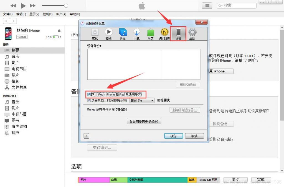
Task: Click the 文档与数据 storage bar segment
Action: point(157,180)
